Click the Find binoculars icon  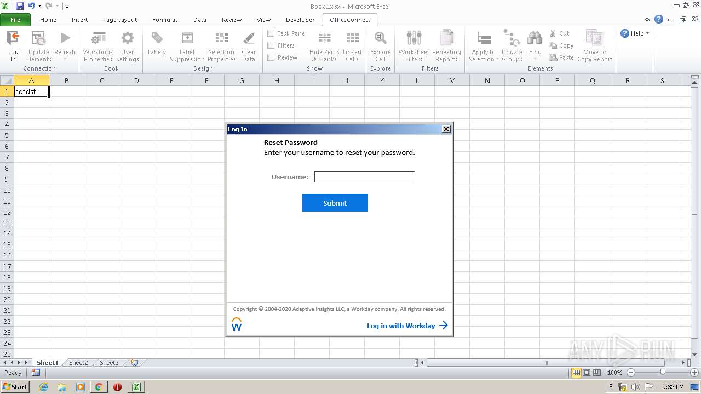point(535,38)
